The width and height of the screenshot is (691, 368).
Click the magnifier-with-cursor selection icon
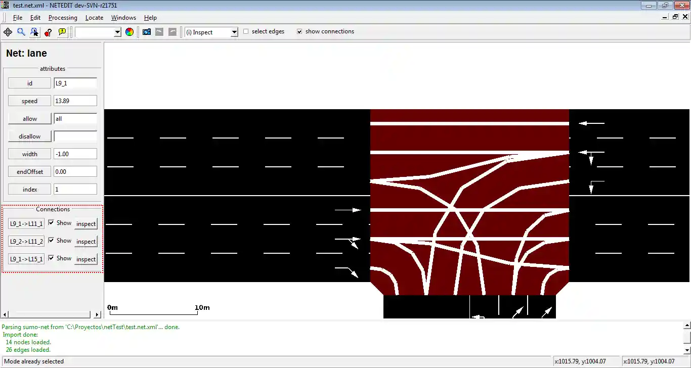pyautogui.click(x=34, y=32)
